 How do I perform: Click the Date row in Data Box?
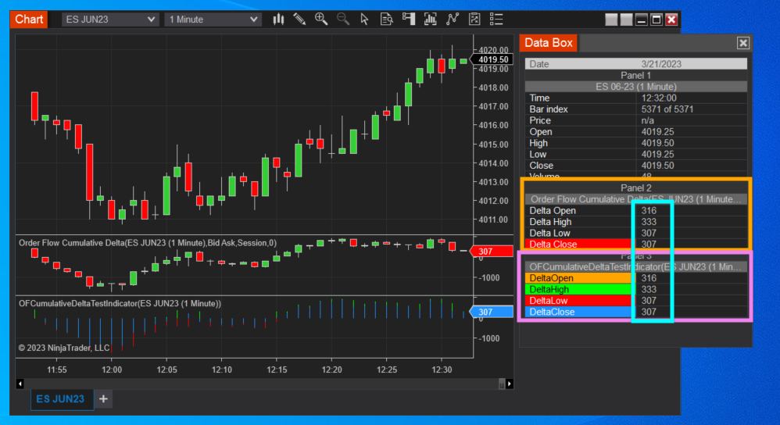635,64
